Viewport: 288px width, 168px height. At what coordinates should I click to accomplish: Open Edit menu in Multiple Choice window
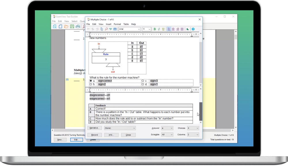click(x=94, y=24)
